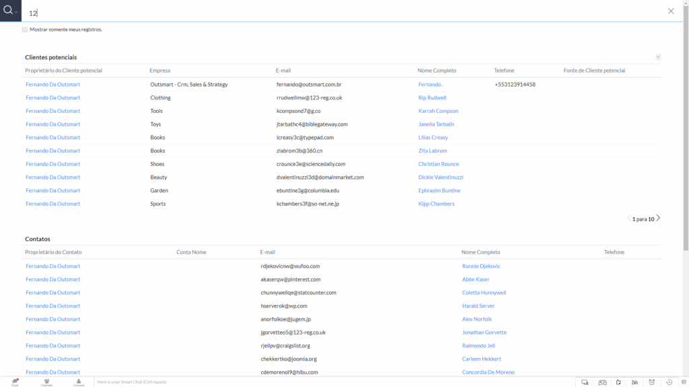The height and width of the screenshot is (387, 689).
Task: Open the translate icon in bottom bar
Action: 634,382
